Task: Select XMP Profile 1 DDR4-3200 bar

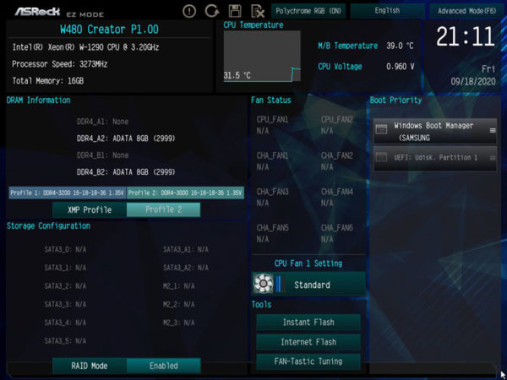Action: (x=68, y=193)
